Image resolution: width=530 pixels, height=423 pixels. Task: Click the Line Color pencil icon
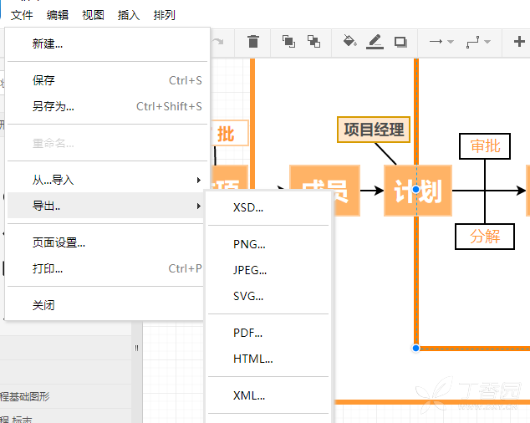click(x=375, y=42)
